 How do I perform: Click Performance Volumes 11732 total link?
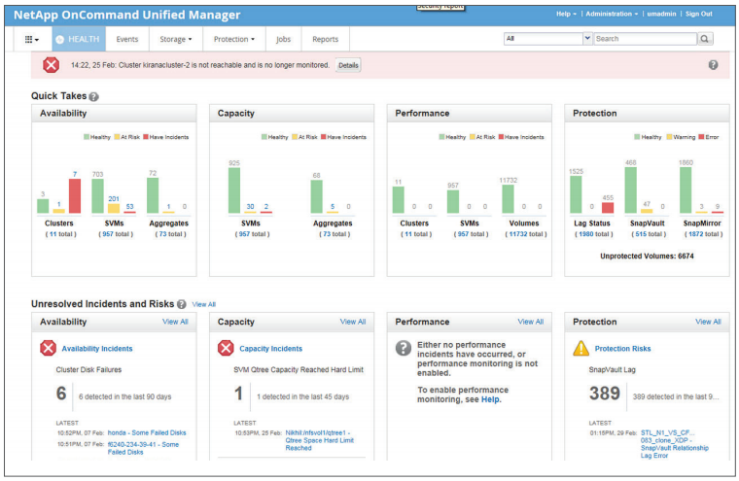(526, 234)
